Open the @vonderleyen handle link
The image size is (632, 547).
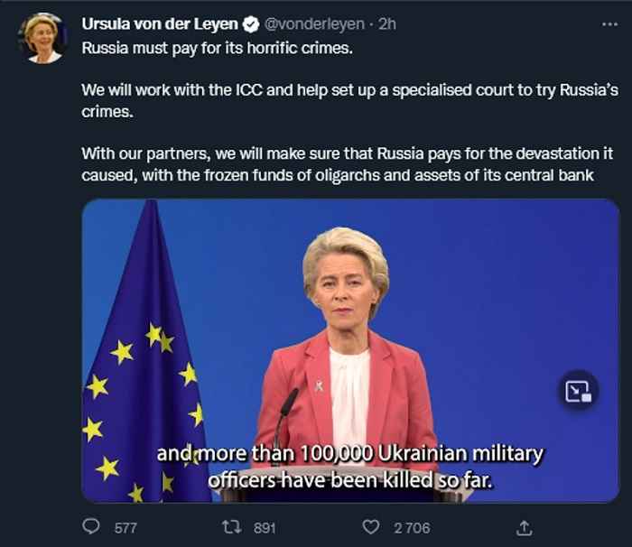click(313, 24)
